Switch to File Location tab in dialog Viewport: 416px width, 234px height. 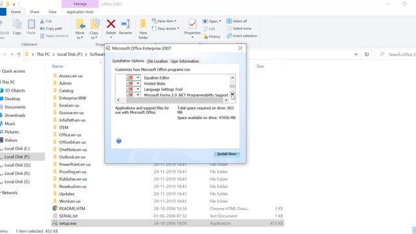[x=157, y=61]
